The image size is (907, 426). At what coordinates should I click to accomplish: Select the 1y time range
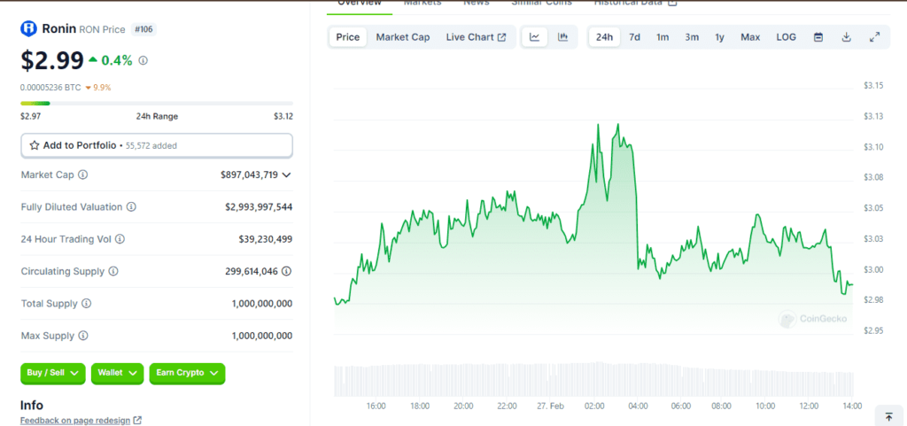click(719, 37)
